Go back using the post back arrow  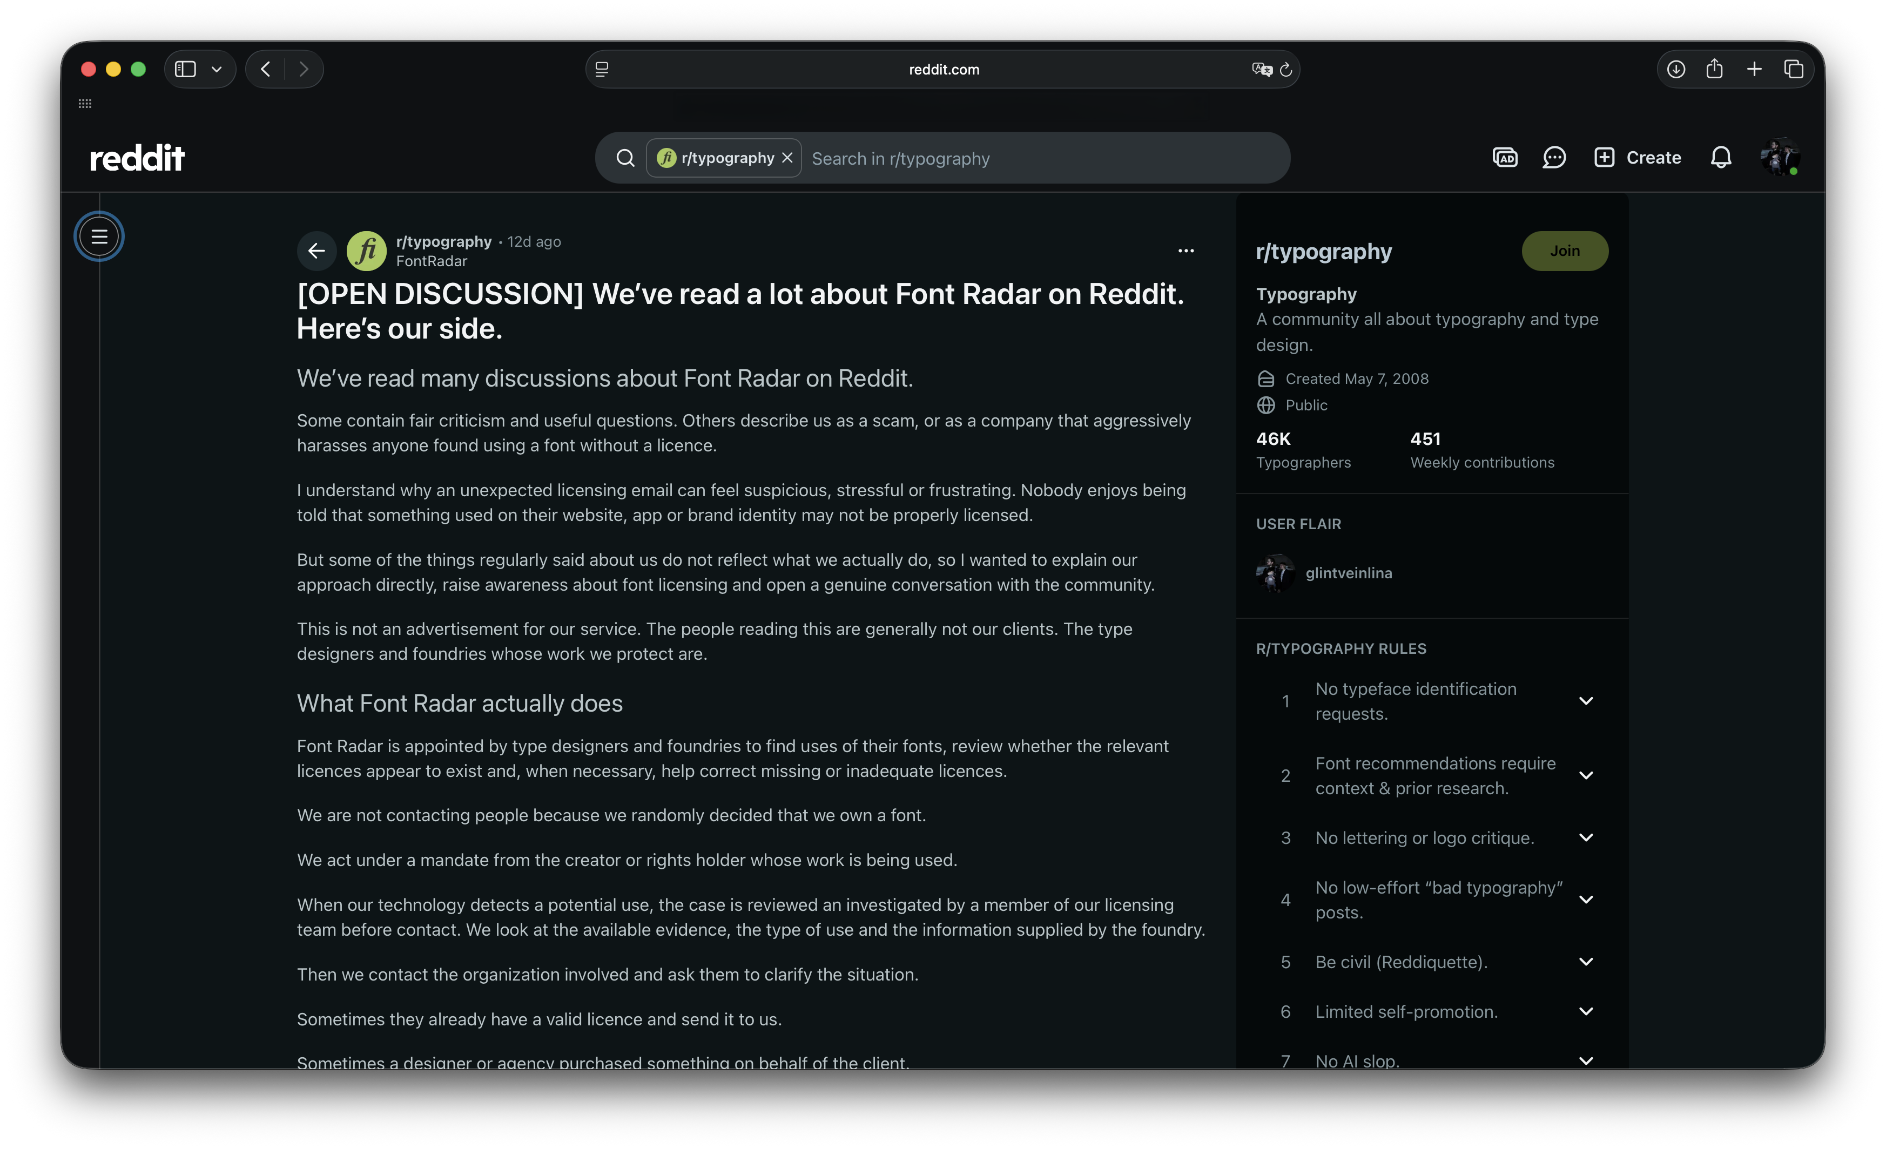tap(317, 251)
